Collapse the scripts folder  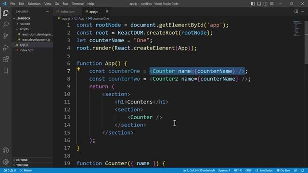(24, 29)
